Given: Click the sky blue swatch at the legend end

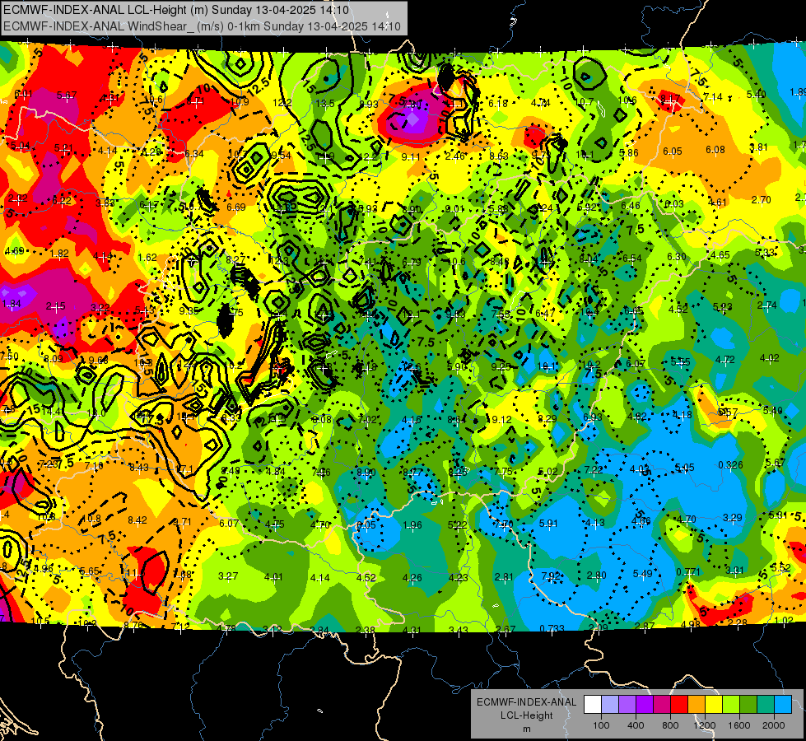Looking at the screenshot, I should pos(782,705).
